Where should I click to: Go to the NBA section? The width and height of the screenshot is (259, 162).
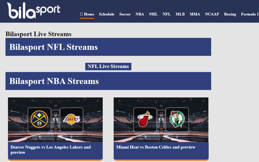(140, 14)
